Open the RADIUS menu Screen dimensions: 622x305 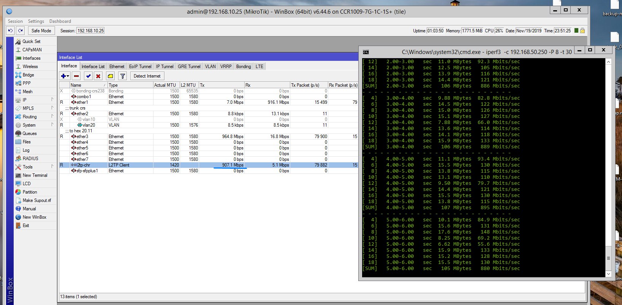coord(30,158)
